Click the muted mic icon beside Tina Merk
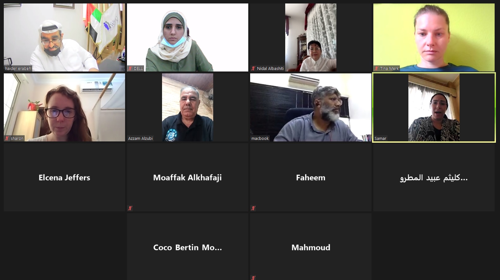 377,68
